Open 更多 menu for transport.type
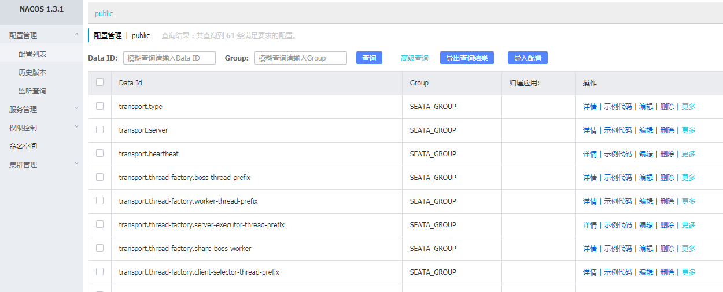Viewport: 723px width, 292px height. (688, 107)
